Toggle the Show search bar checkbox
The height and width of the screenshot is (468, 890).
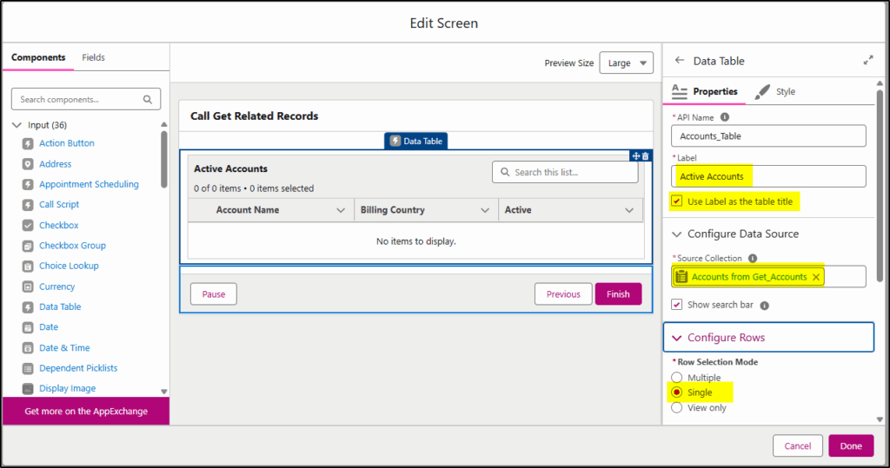(676, 305)
